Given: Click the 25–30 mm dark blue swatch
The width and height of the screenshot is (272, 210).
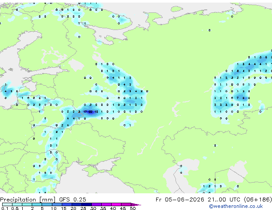Looking at the screenshot, I should pyautogui.click(x=87, y=204).
